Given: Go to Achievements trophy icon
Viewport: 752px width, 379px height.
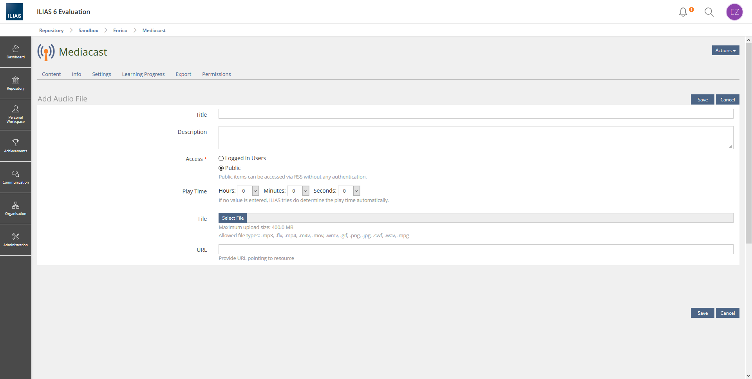Looking at the screenshot, I should (16, 146).
